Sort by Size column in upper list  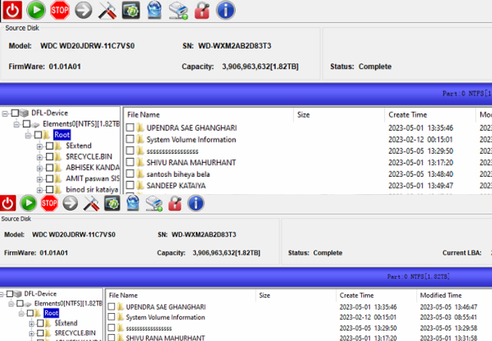tap(339, 115)
